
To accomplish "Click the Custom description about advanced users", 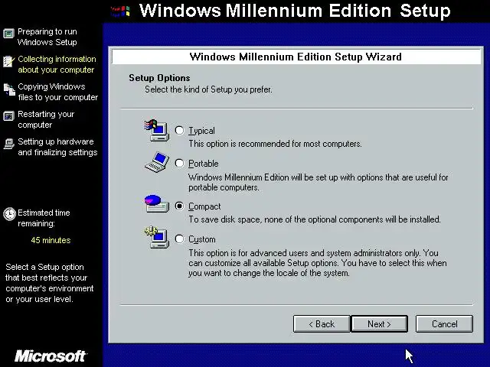I will coord(317,263).
